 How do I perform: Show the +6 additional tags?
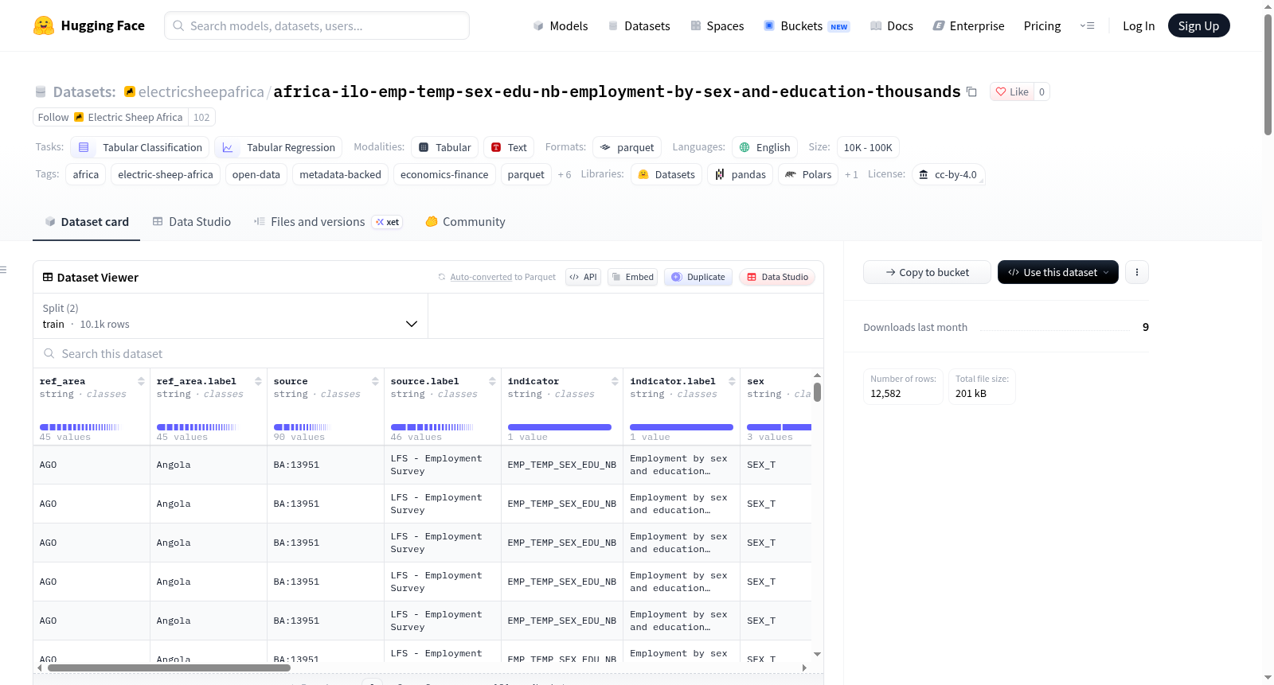(565, 174)
